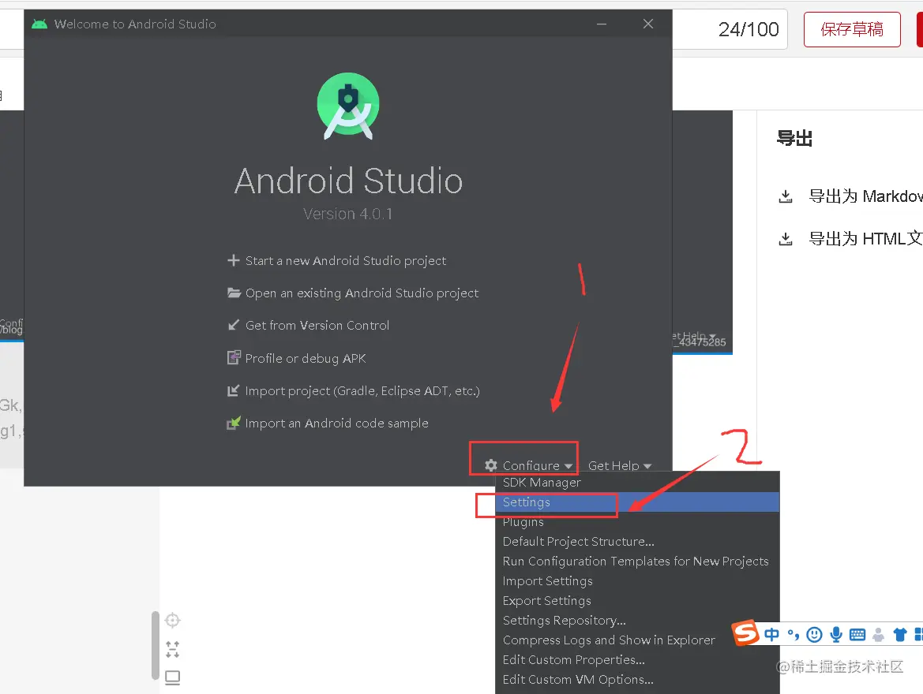Image resolution: width=923 pixels, height=694 pixels.
Task: Expand the Get Help dropdown
Action: click(x=620, y=465)
